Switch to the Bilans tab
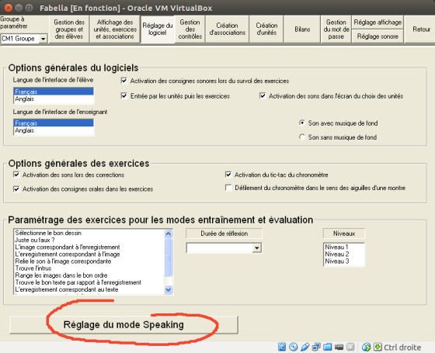 coord(302,29)
